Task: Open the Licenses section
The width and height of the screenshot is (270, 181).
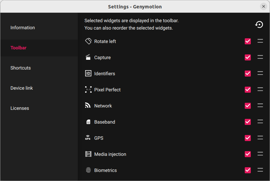Action: (x=20, y=108)
